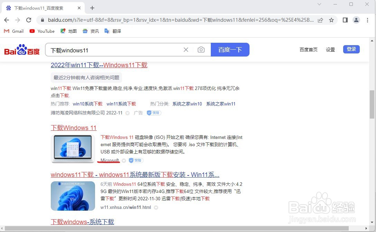Viewport: 376px width, 232px height.
Task: Open the 下载windows-系统下载 result
Action: tap(82, 222)
